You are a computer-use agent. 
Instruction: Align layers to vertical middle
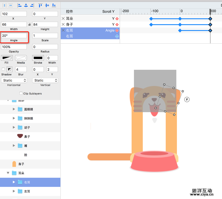click(x=47, y=6)
